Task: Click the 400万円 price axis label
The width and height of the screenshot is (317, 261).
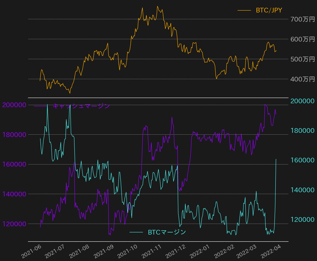Action: [x=302, y=79]
